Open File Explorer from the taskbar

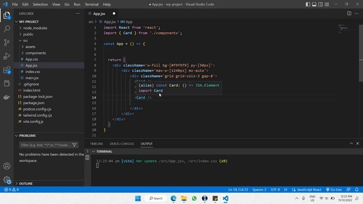click(x=184, y=198)
